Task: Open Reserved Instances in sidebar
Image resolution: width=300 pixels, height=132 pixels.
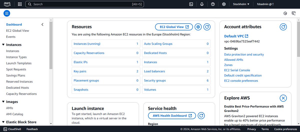Action: (19, 82)
